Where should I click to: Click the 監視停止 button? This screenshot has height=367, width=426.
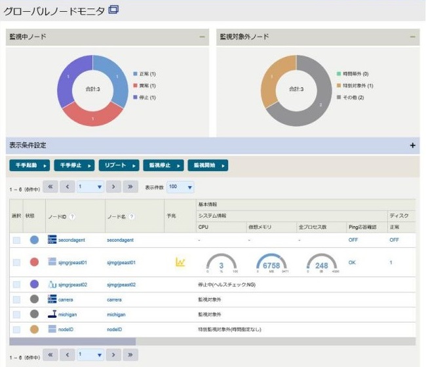coord(164,165)
